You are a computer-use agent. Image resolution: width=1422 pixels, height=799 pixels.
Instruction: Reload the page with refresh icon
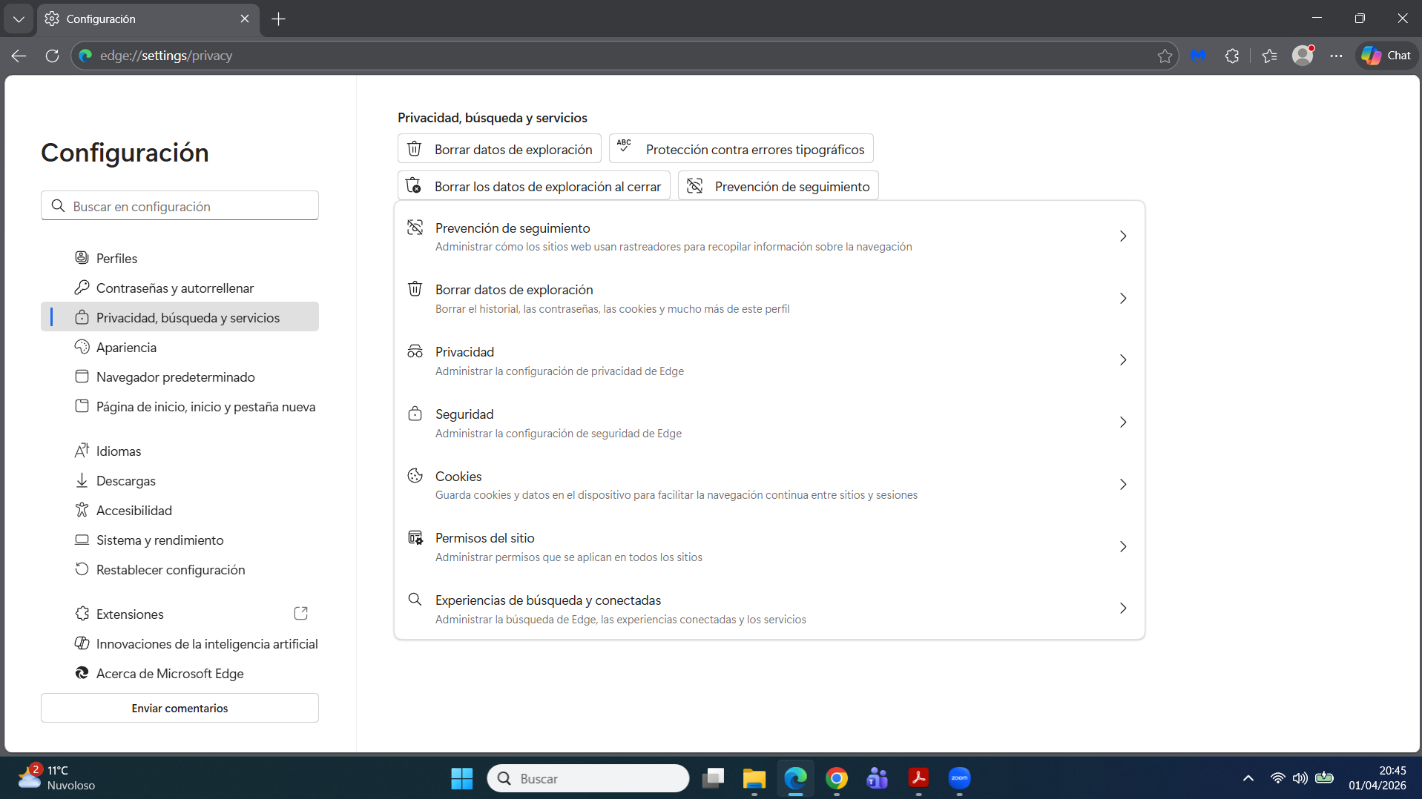52,56
